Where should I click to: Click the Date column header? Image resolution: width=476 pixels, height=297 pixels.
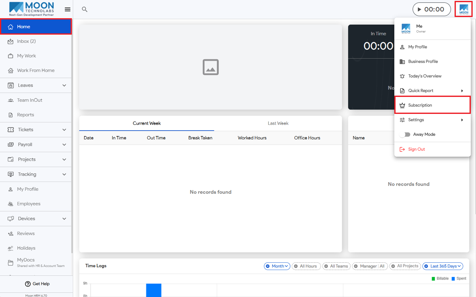point(89,138)
